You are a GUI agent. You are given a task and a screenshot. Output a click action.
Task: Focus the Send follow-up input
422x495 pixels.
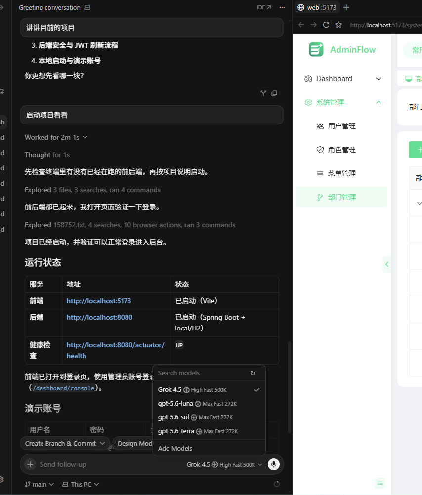[111, 464]
